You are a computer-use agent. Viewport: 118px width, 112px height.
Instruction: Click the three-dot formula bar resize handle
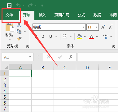[x=38, y=57]
